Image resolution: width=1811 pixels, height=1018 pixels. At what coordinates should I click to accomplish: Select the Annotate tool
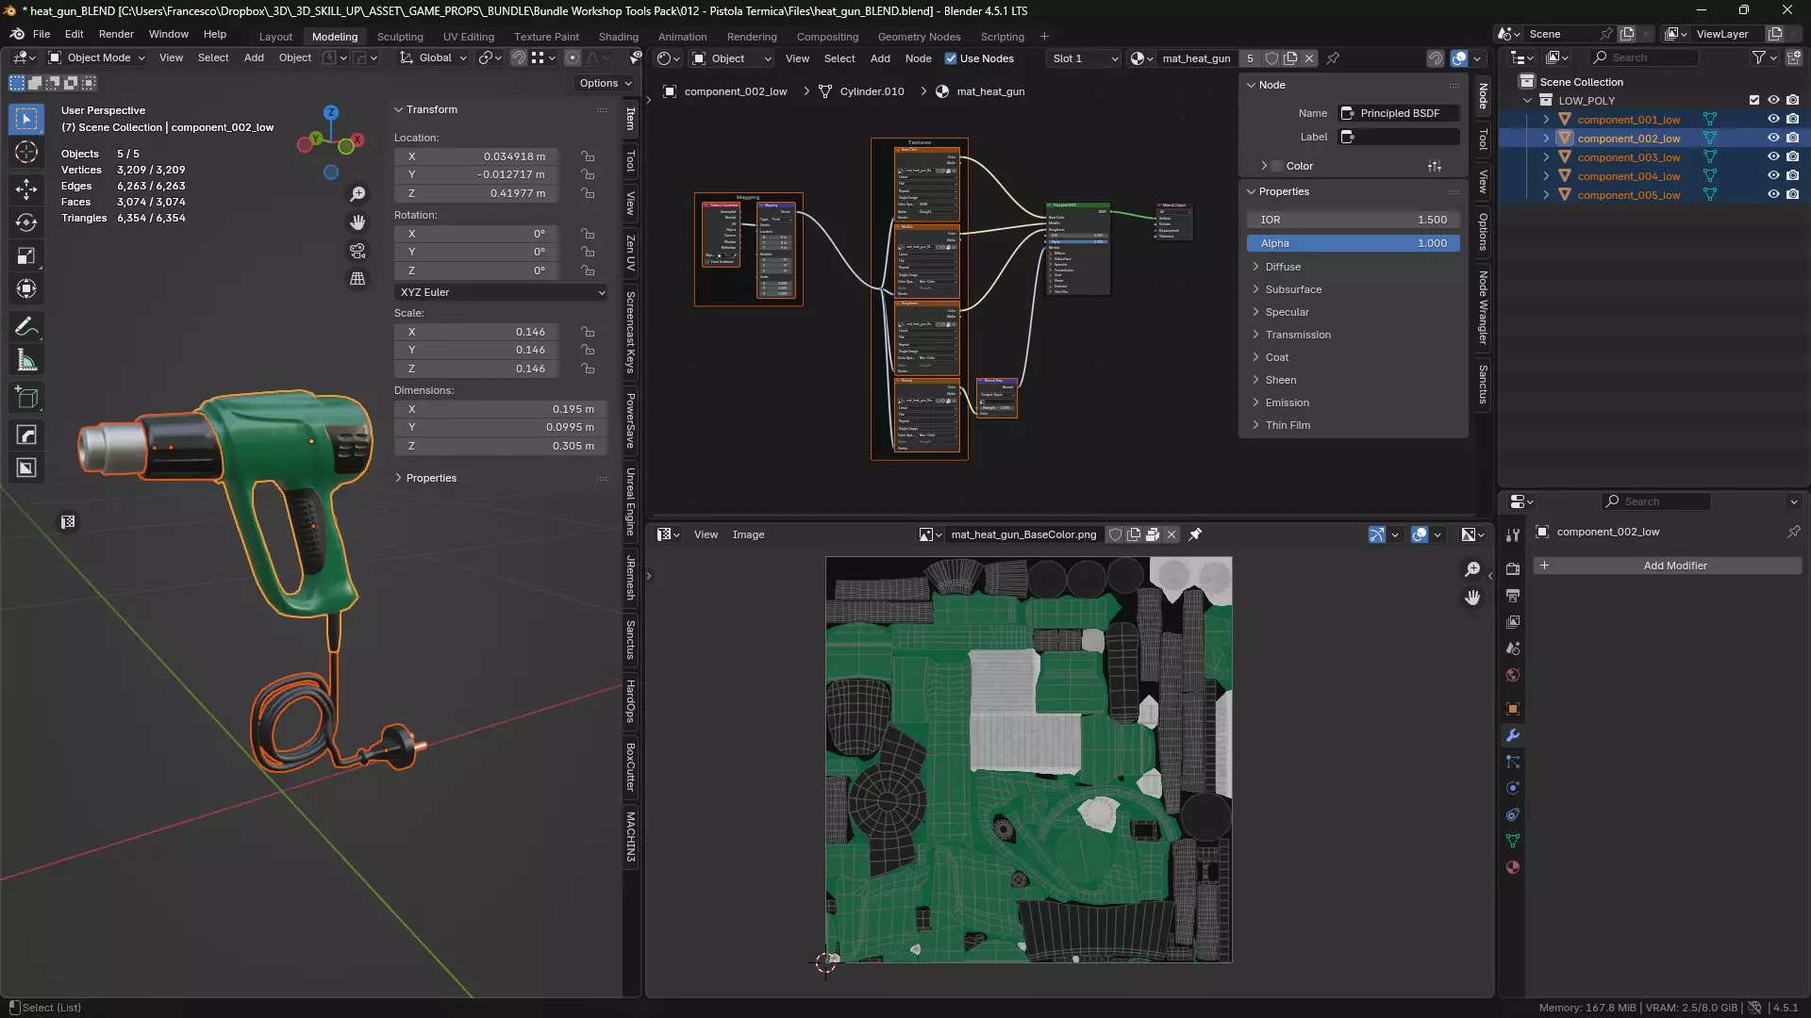[26, 326]
